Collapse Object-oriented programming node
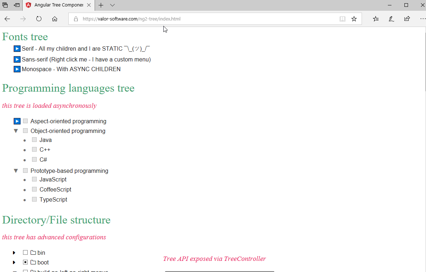Screen dimensions: 426x272 pos(16,131)
